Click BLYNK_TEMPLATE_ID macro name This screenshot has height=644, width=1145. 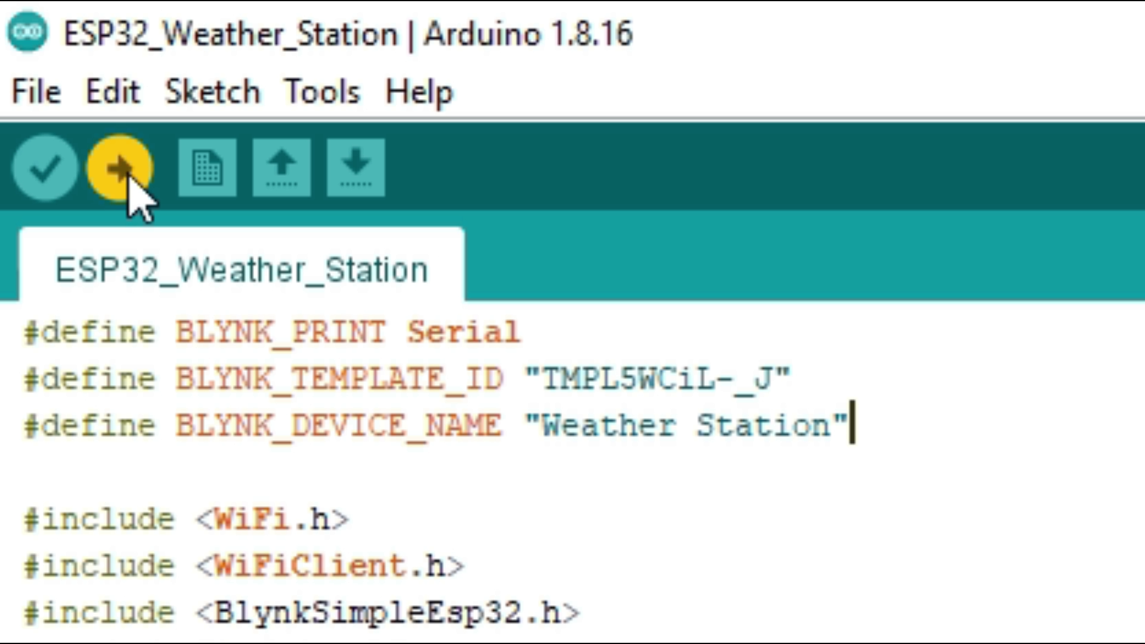point(339,379)
